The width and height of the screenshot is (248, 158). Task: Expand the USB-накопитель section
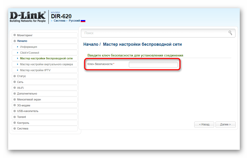click(45, 111)
